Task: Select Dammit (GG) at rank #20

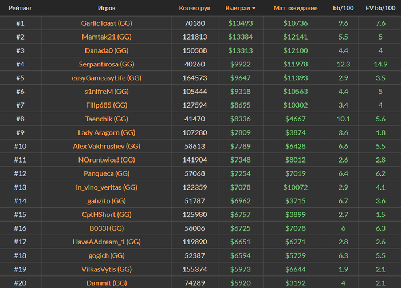Action: pyautogui.click(x=107, y=283)
